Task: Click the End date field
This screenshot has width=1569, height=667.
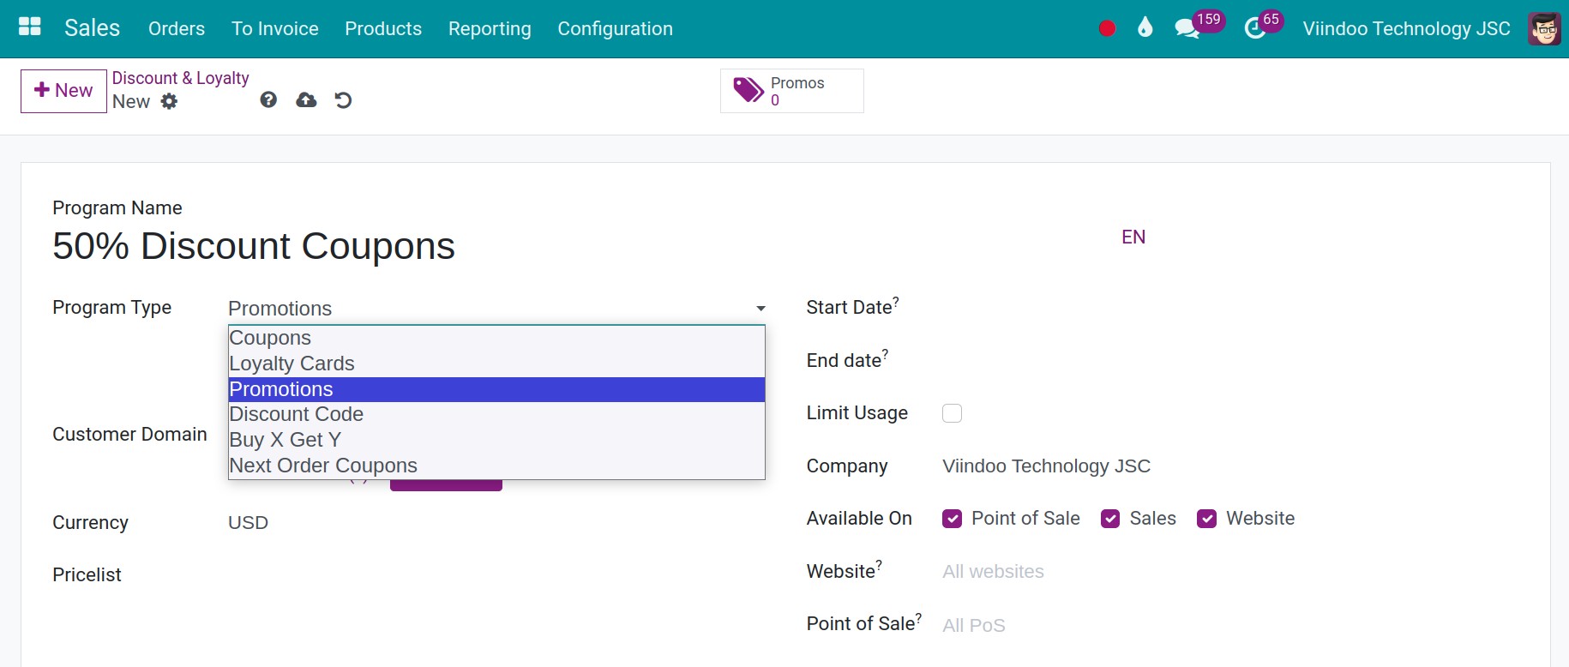Action: 1230,361
